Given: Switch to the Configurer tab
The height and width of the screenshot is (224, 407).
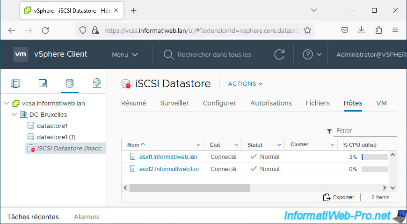Looking at the screenshot, I should coord(219,103).
